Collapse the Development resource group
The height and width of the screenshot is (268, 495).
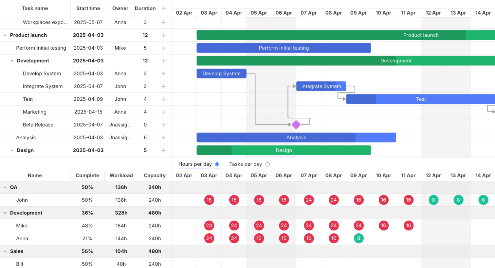click(5, 213)
